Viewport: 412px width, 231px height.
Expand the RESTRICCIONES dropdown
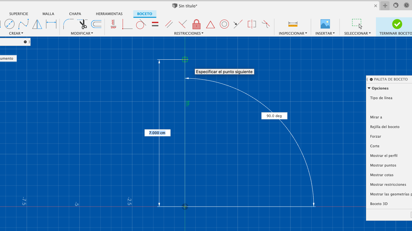189,33
